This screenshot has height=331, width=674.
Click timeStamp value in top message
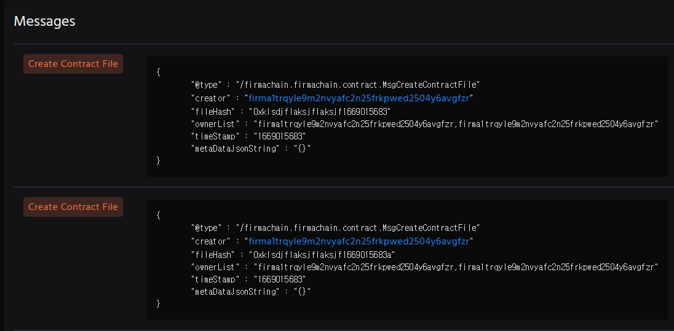[x=279, y=136]
